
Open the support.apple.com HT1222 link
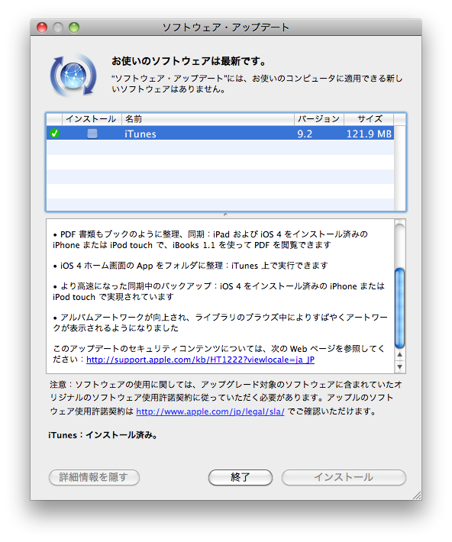200,360
